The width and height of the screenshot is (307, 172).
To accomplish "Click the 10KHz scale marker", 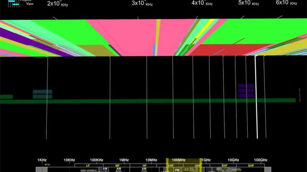I will coord(69,160).
